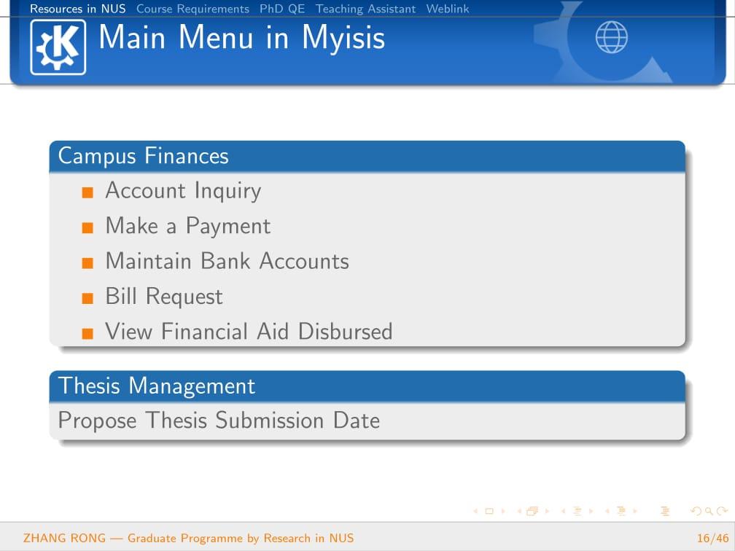Select the Maintain Bank Accounts item
Viewport: 735px width, 551px height.
pyautogui.click(x=227, y=261)
